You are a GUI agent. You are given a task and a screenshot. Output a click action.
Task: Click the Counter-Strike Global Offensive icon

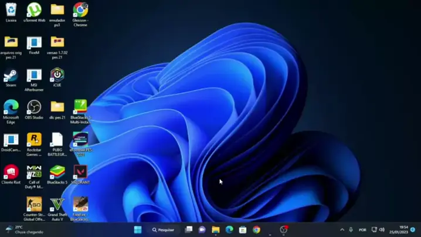point(34,205)
